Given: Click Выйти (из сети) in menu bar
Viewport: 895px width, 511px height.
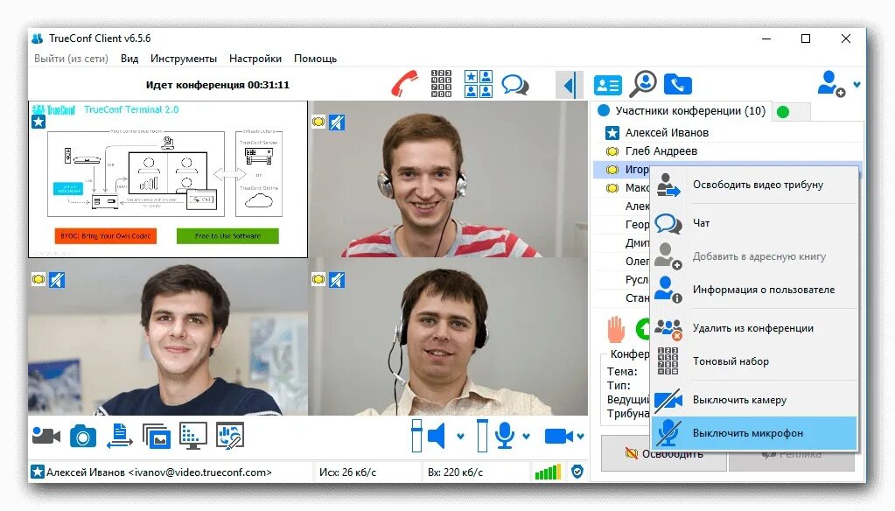Looking at the screenshot, I should click(72, 59).
